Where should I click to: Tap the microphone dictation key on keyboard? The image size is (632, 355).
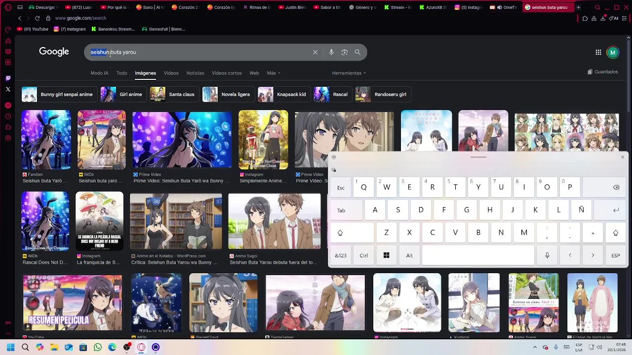(547, 255)
